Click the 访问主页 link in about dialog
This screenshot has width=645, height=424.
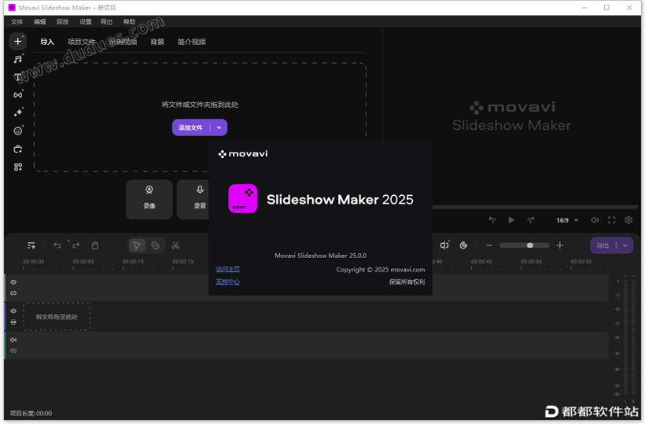point(228,268)
